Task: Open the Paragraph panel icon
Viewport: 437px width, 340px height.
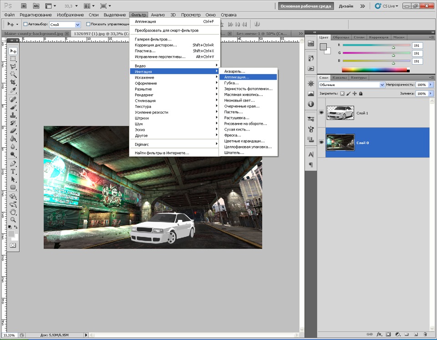Action: [311, 165]
